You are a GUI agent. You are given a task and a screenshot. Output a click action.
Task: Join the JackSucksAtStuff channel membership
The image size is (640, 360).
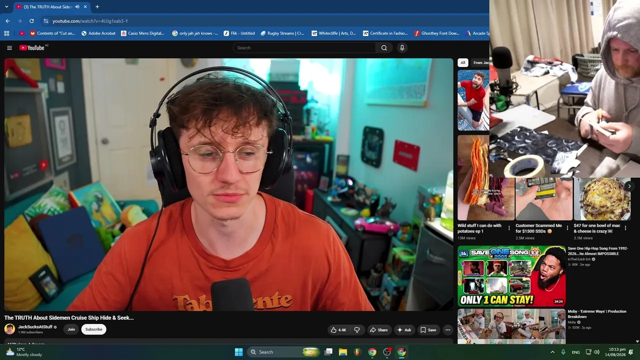71,329
